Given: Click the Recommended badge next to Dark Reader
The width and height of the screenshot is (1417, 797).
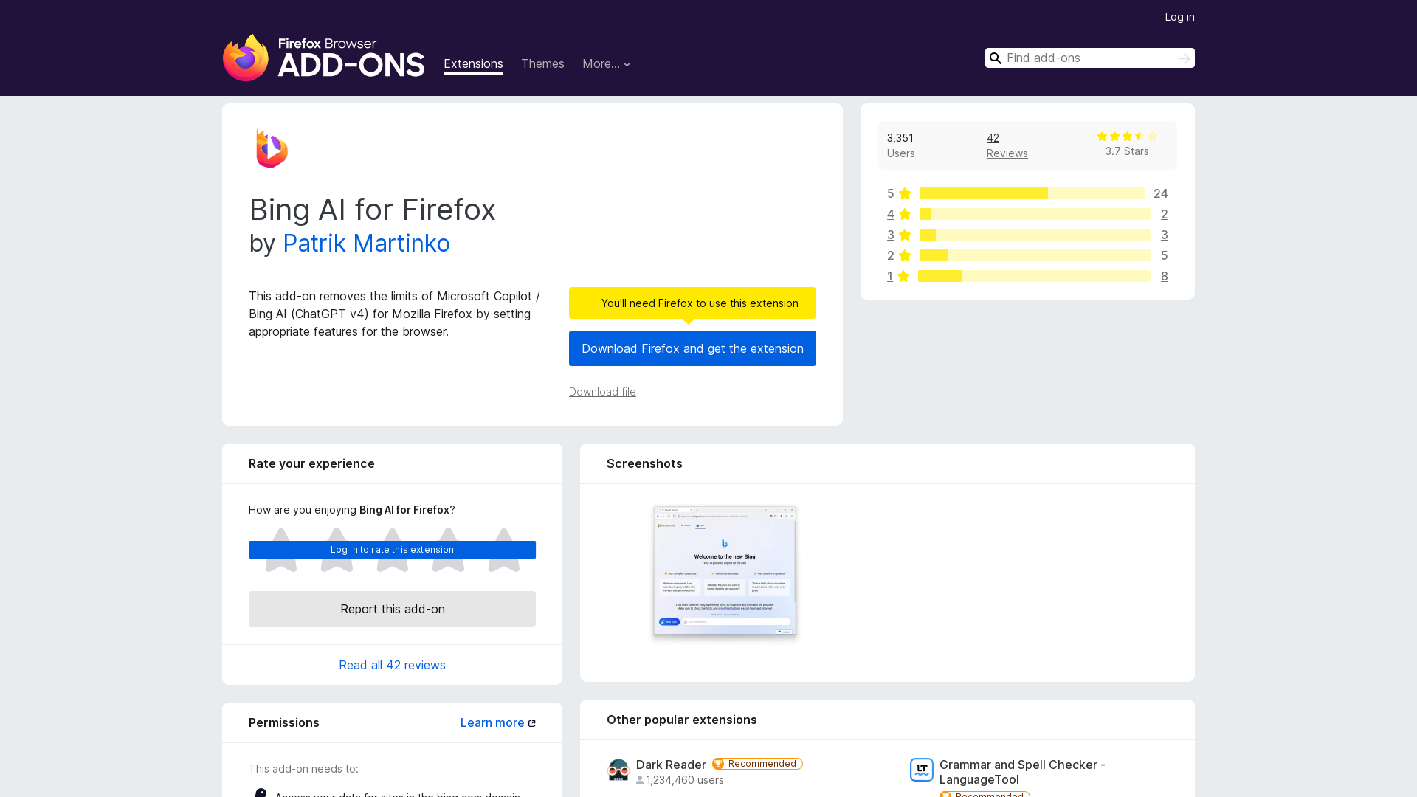Looking at the screenshot, I should point(757,764).
